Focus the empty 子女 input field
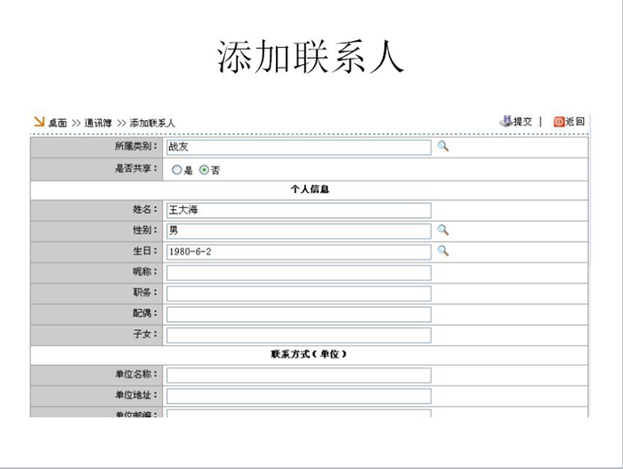The image size is (623, 469). 299,335
